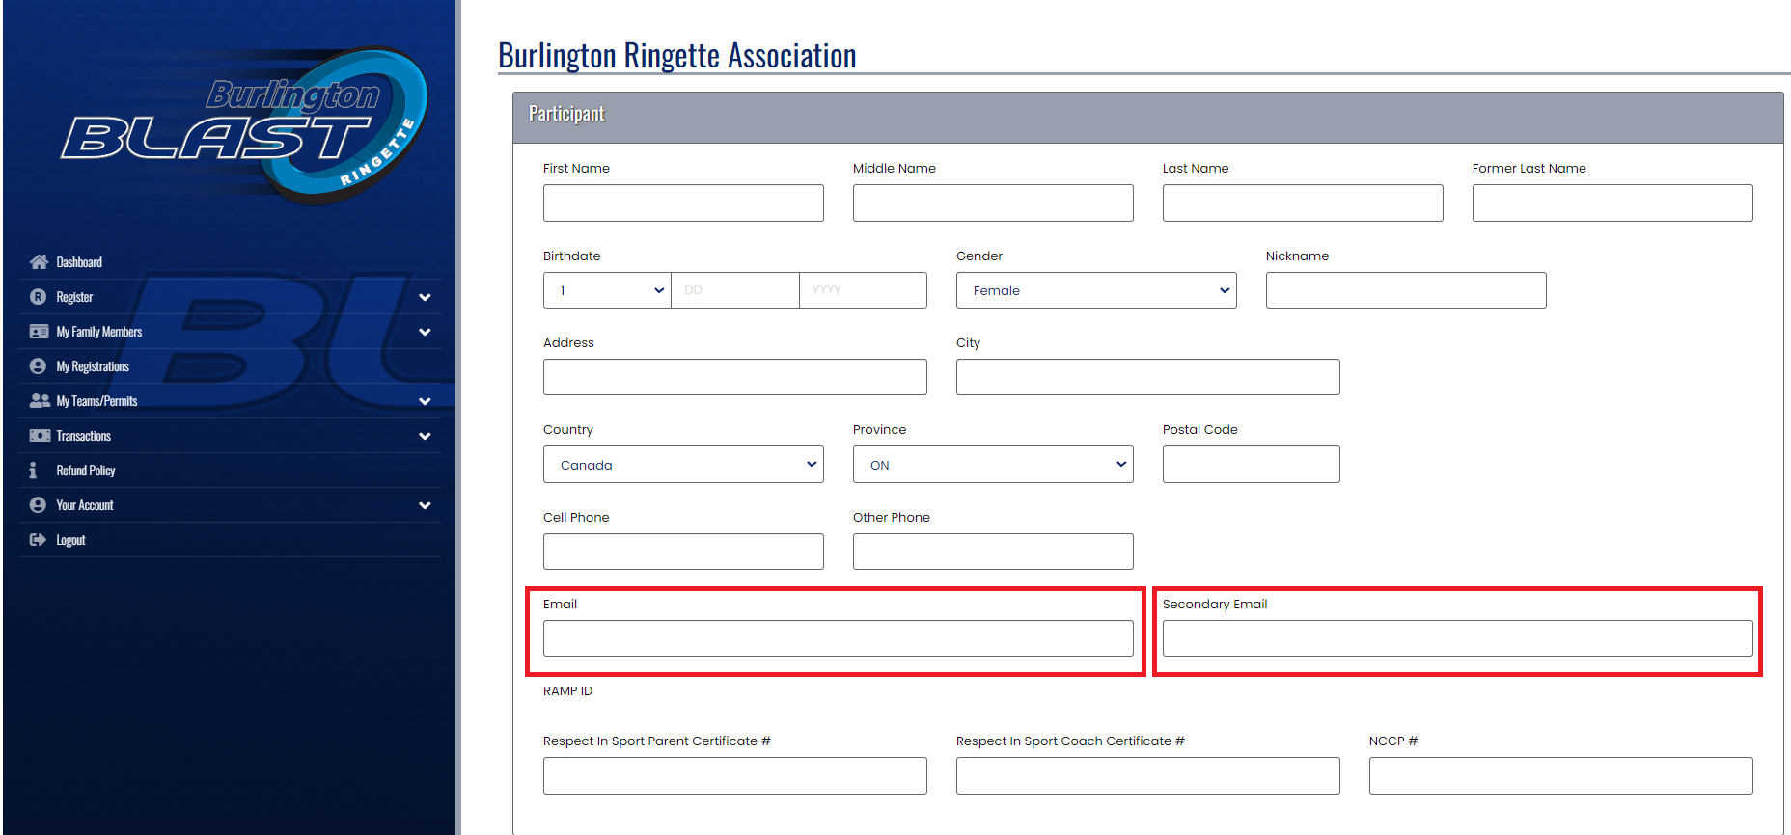Click the Transactions money icon
Screen dimensions: 1791x835
point(40,436)
